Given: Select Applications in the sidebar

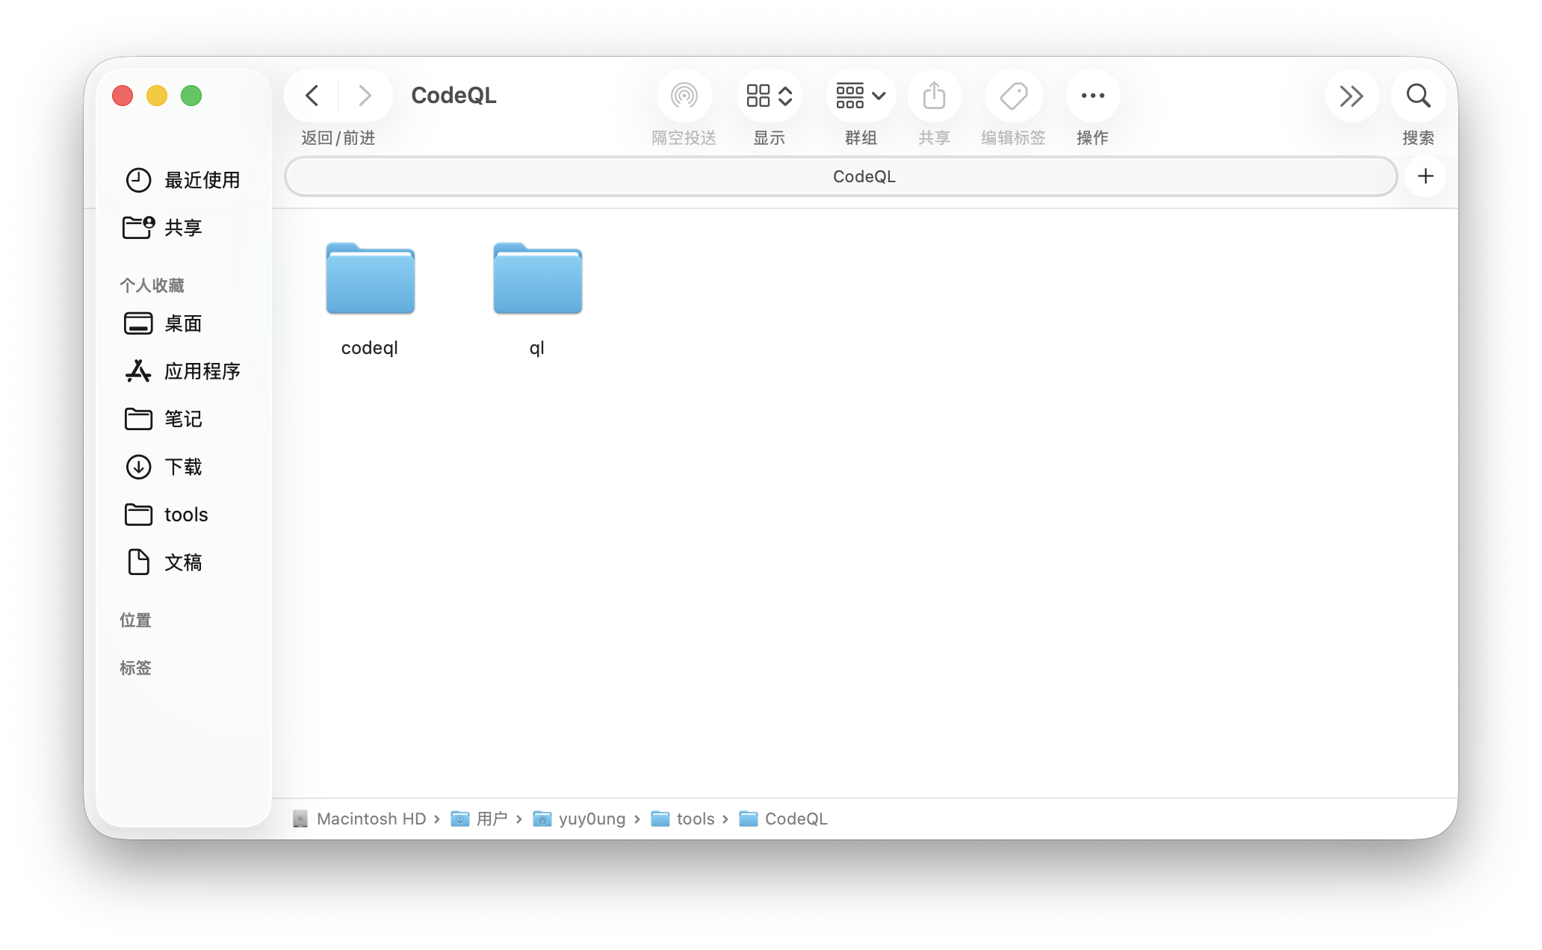Looking at the screenshot, I should point(182,371).
